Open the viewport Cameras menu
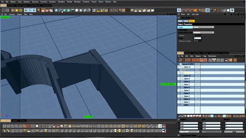Viewport: 246px width, 138px height. pyautogui.click(x=12, y=14)
